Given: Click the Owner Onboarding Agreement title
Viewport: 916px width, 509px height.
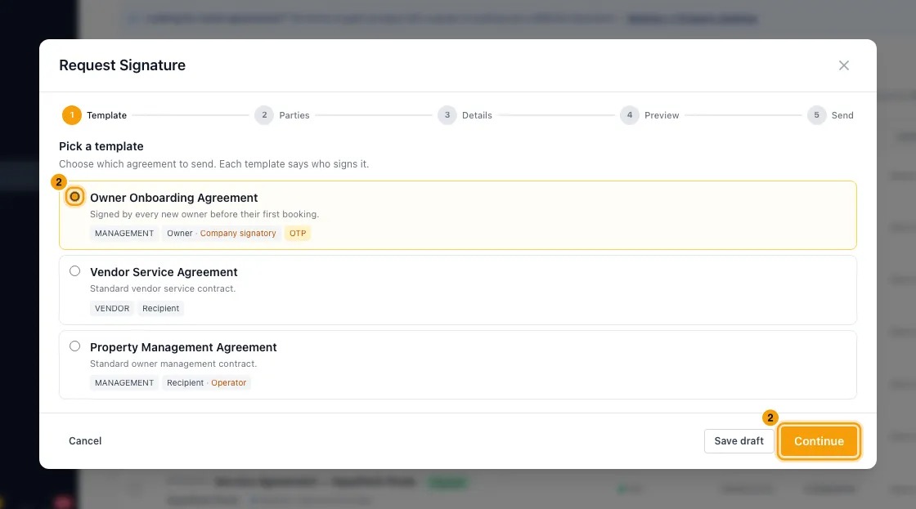Looking at the screenshot, I should (173, 198).
